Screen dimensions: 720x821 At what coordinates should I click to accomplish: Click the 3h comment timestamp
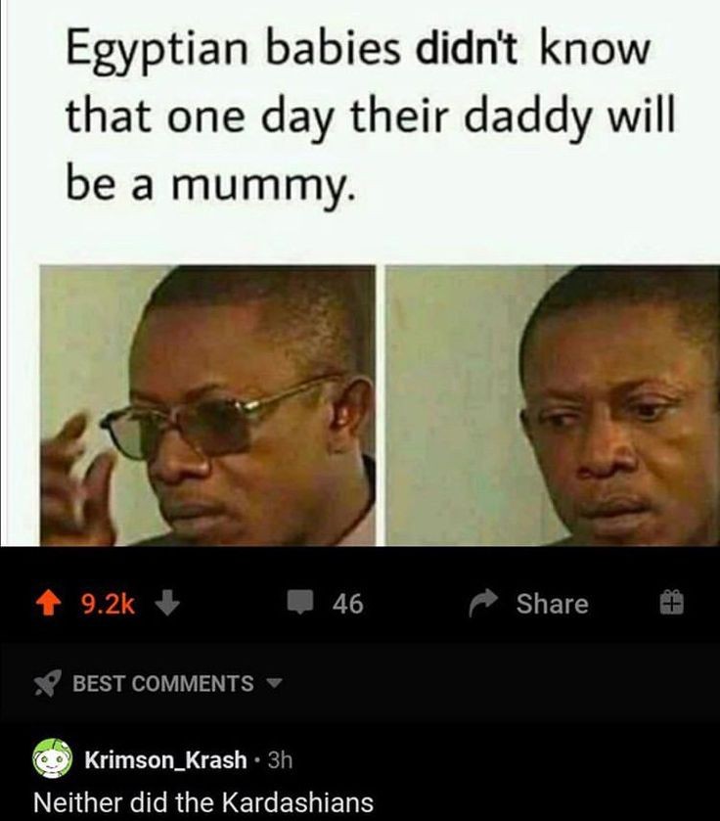[x=280, y=759]
